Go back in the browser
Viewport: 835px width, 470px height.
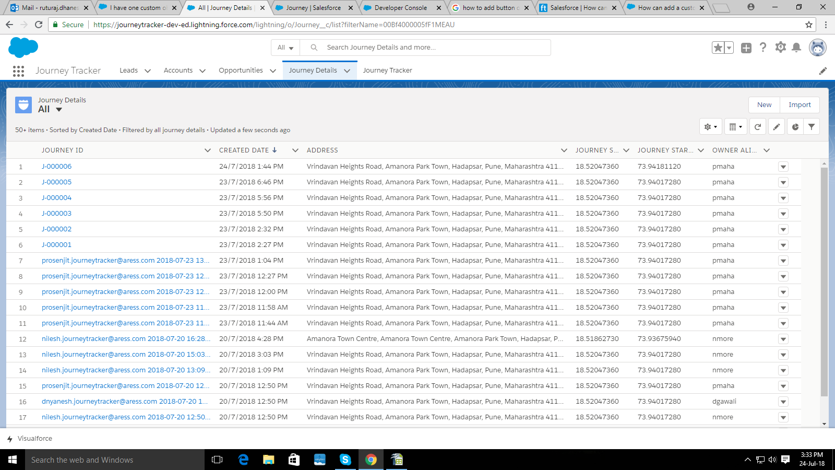click(9, 25)
